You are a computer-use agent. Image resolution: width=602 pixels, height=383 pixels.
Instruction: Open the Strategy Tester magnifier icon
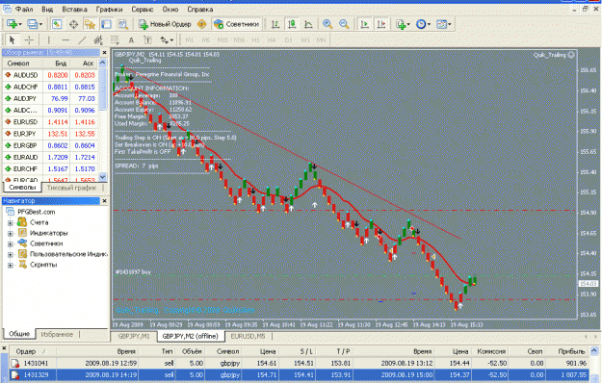click(123, 24)
